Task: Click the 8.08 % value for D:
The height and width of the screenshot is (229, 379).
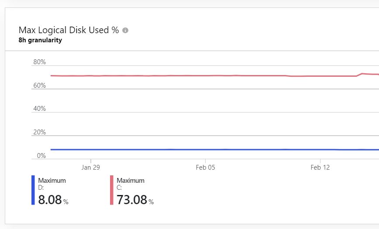Action: [x=53, y=200]
